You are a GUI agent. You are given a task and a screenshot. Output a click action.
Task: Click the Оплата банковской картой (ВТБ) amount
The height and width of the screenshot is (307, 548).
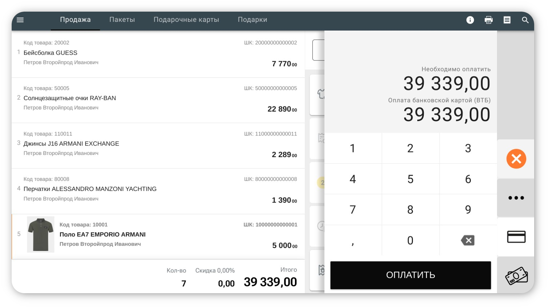pos(447,115)
